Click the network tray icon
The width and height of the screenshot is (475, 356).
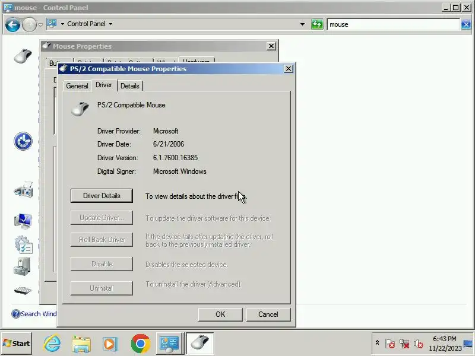[404, 344]
